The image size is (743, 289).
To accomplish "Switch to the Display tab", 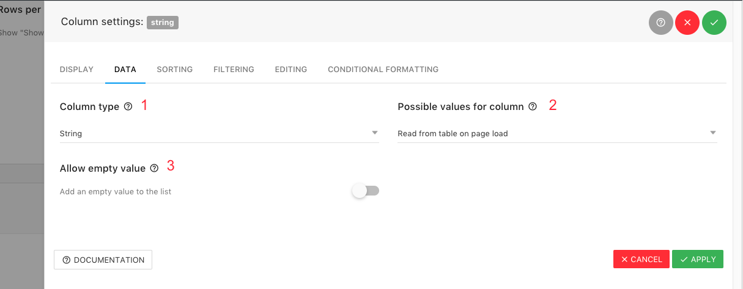I will [x=76, y=70].
